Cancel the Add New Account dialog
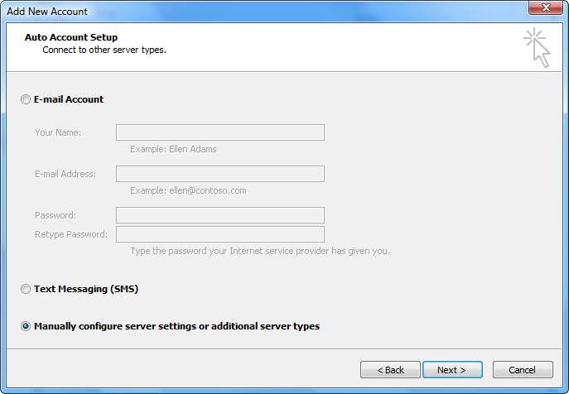This screenshot has height=394, width=569. (523, 370)
